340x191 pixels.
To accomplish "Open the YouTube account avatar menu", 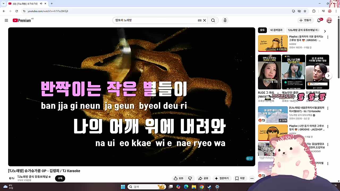I will (329, 20).
